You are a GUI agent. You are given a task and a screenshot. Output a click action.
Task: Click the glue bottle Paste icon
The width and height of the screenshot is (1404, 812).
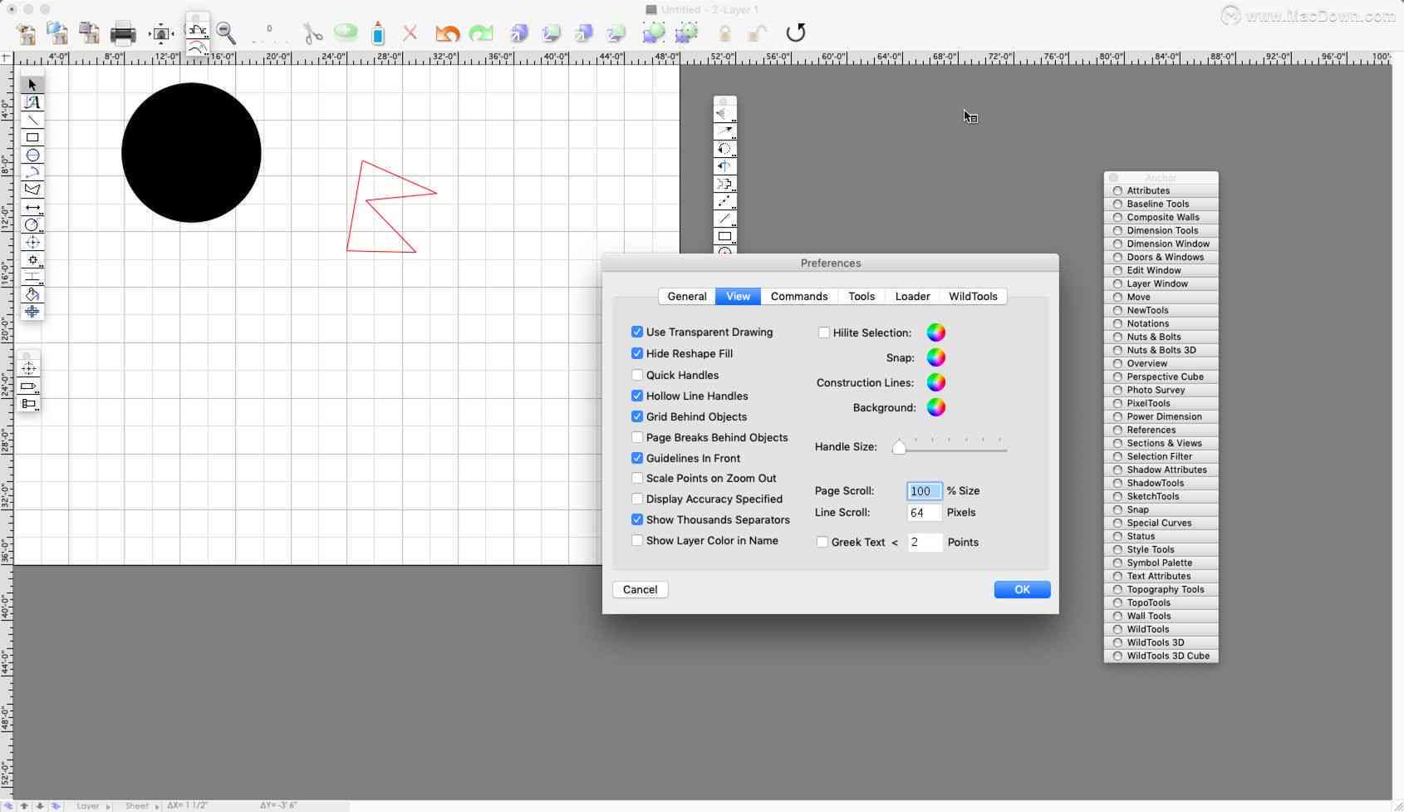pyautogui.click(x=378, y=33)
